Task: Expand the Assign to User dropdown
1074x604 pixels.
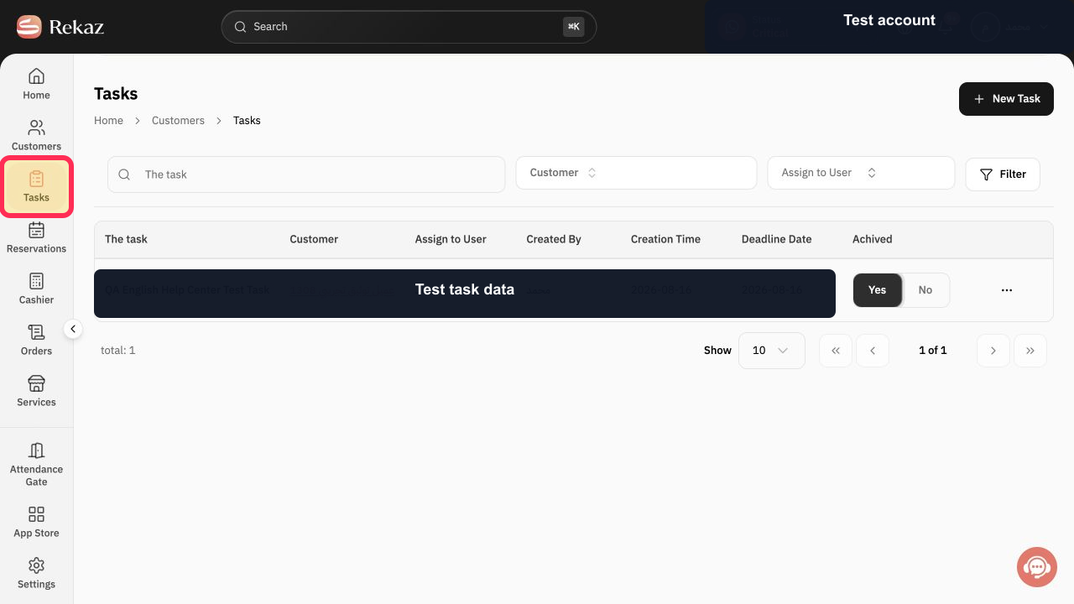Action: [x=861, y=173]
